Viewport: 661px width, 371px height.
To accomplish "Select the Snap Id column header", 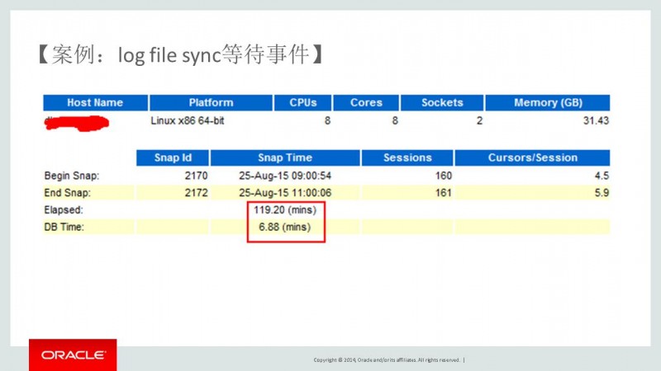I will click(x=173, y=157).
